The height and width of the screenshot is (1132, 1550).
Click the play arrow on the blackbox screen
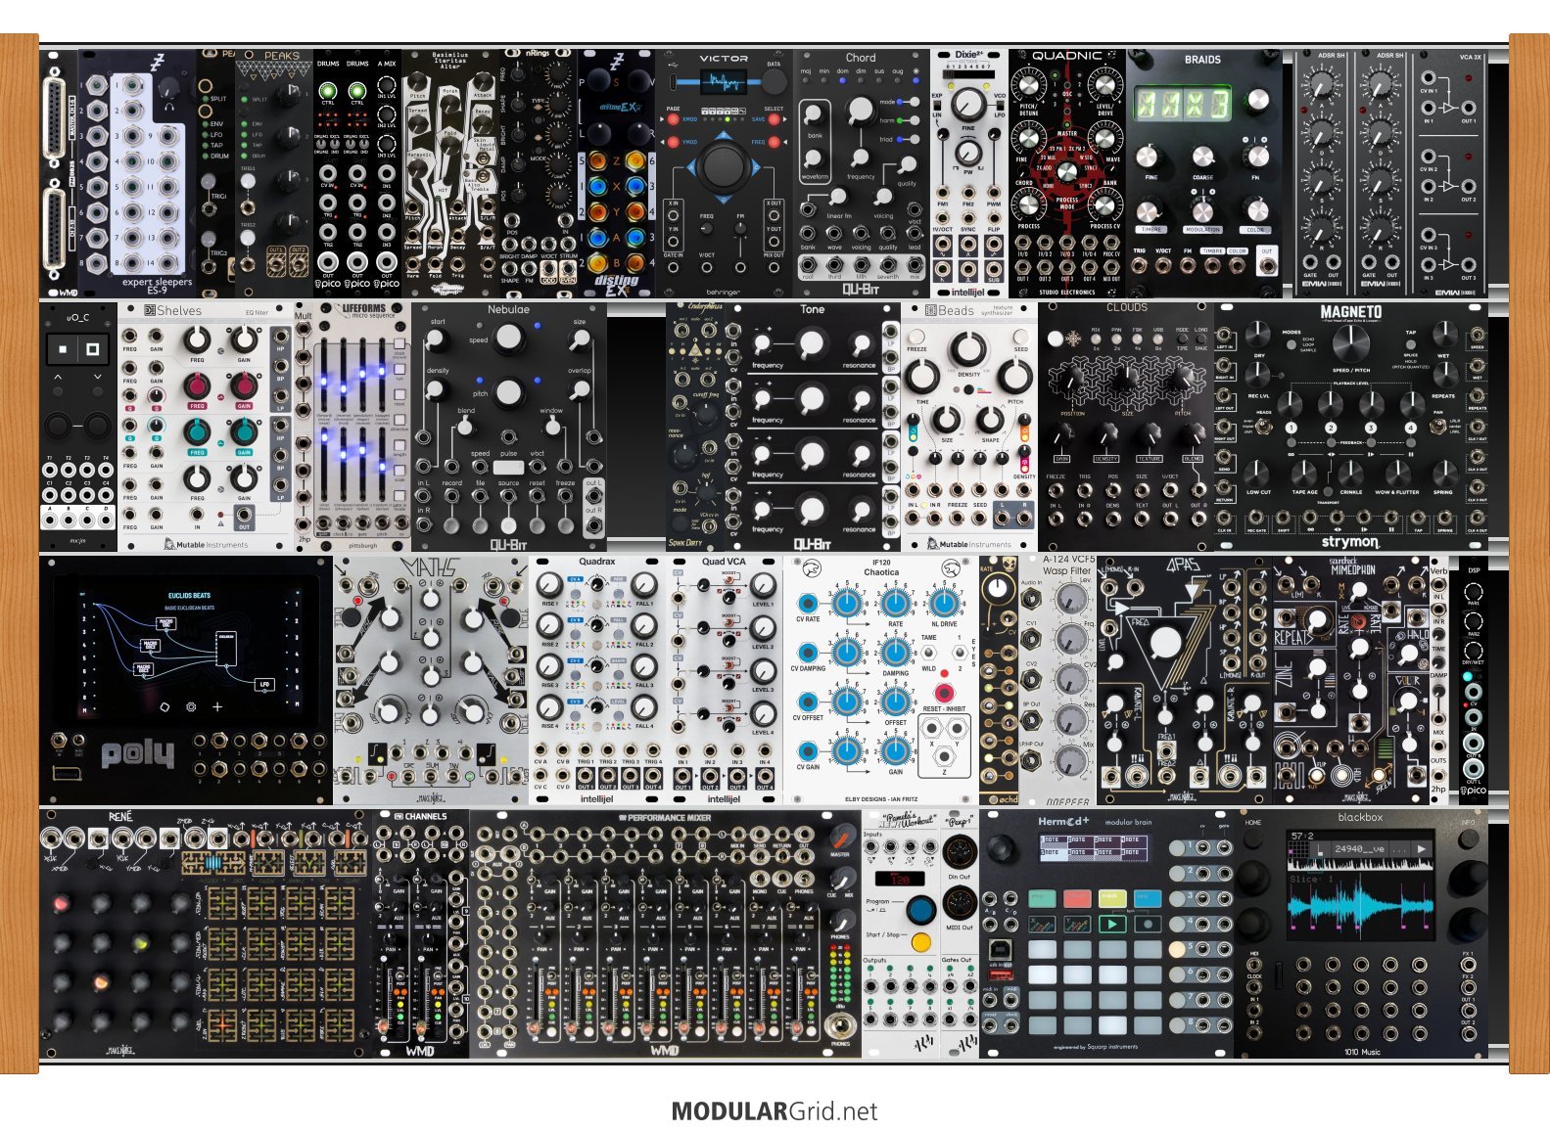[1422, 848]
